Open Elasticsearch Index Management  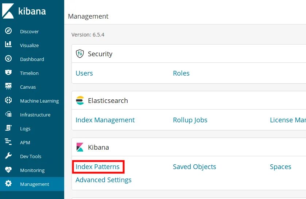click(x=105, y=120)
